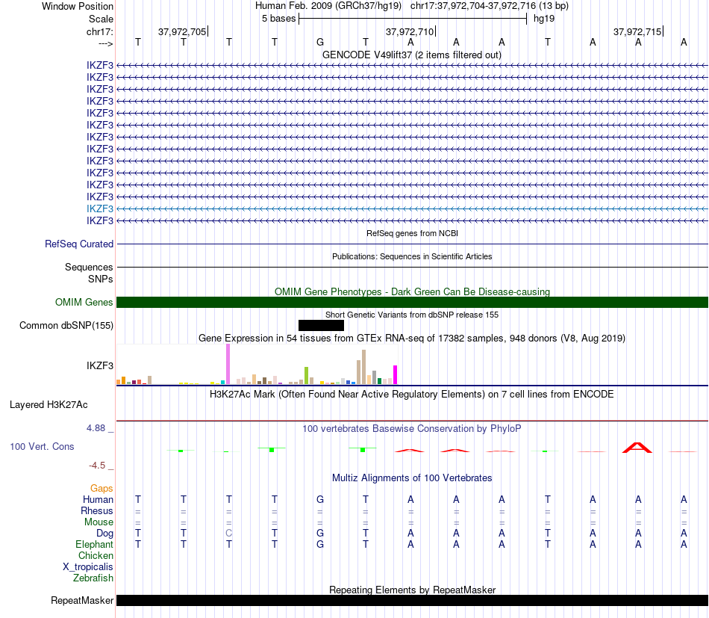Click the GENCODE V49lift37 track title
Screen dimensions: 709x618
pos(411,55)
